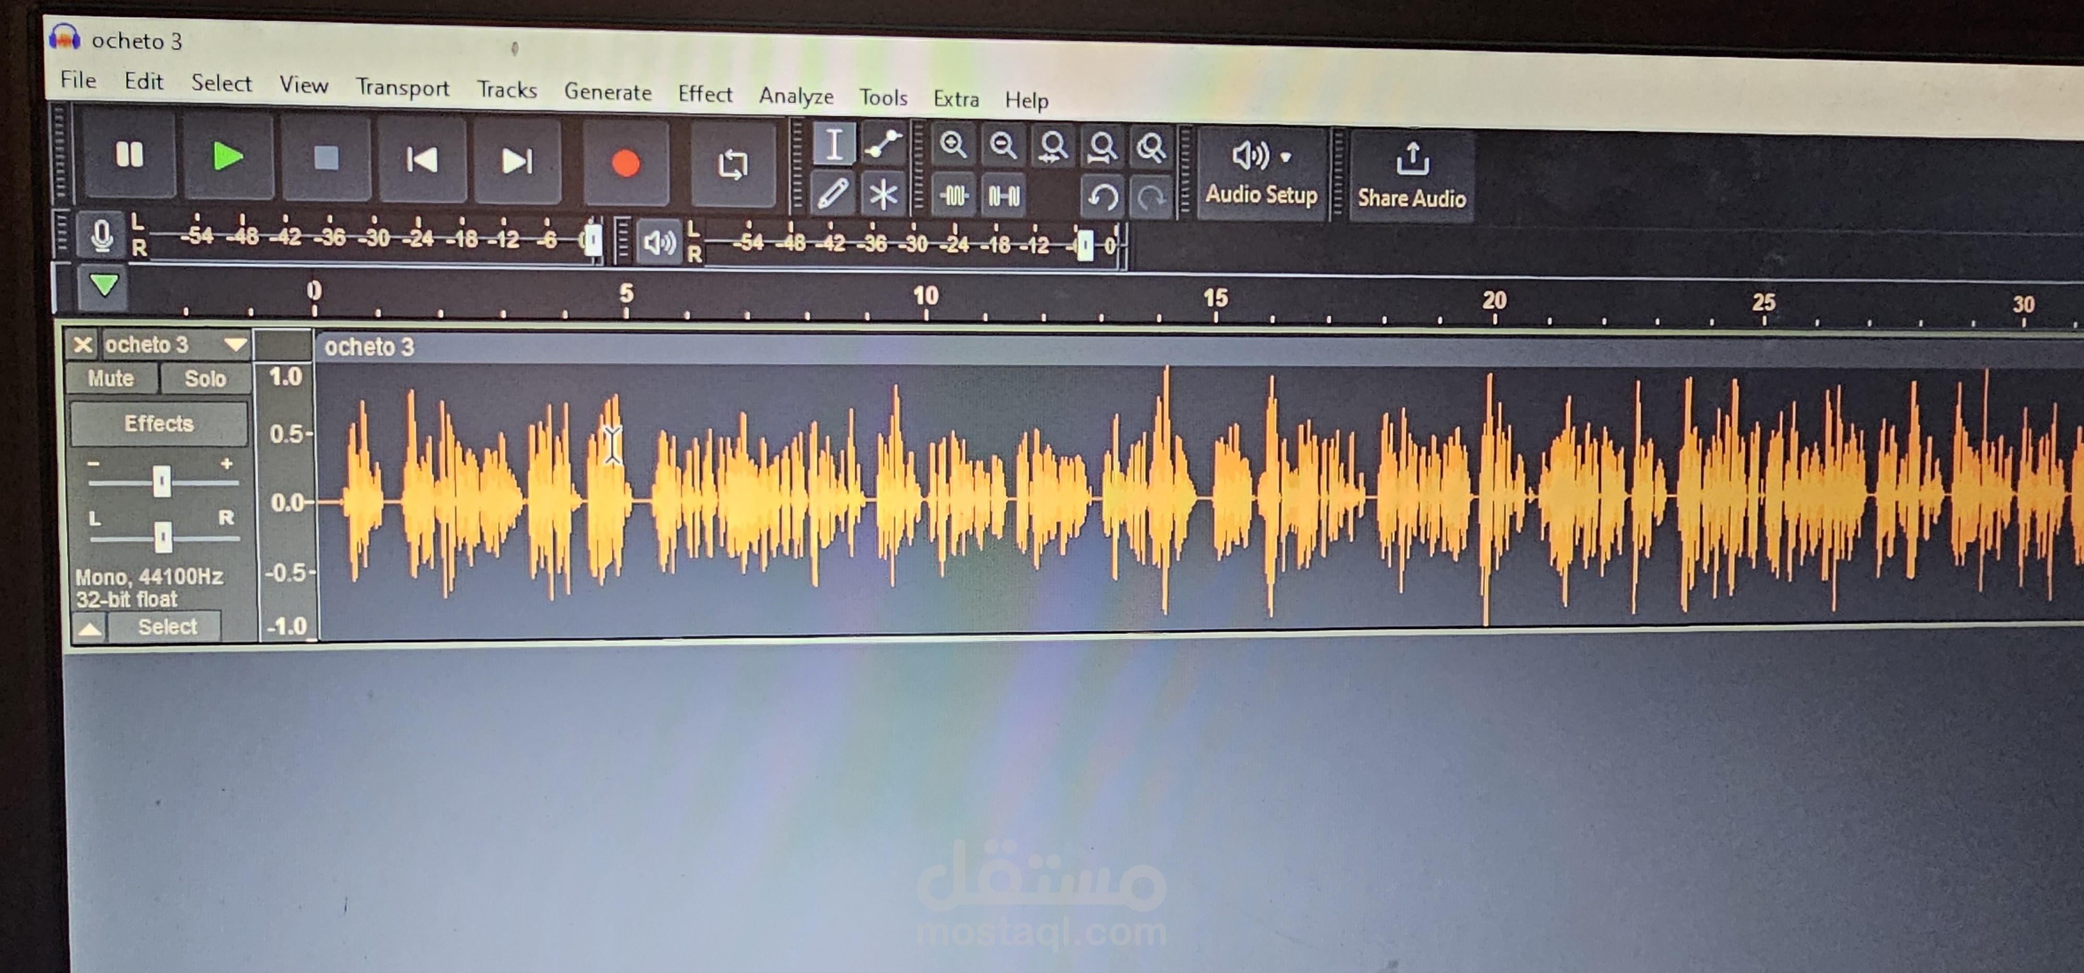Image resolution: width=2084 pixels, height=973 pixels.
Task: Click the vertical scale 1.0 label
Action: [286, 377]
